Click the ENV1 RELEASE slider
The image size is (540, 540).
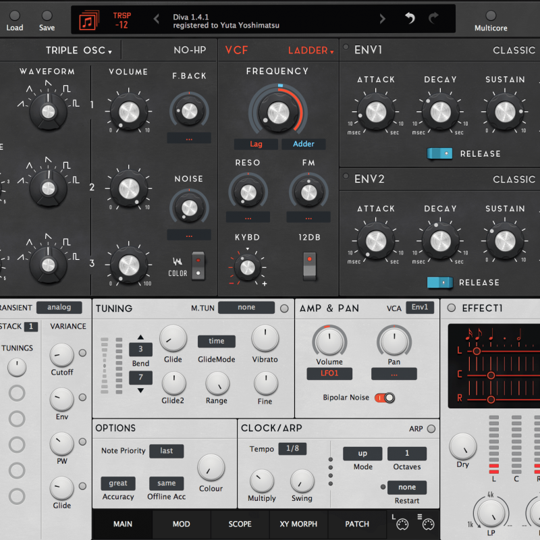[x=439, y=153]
